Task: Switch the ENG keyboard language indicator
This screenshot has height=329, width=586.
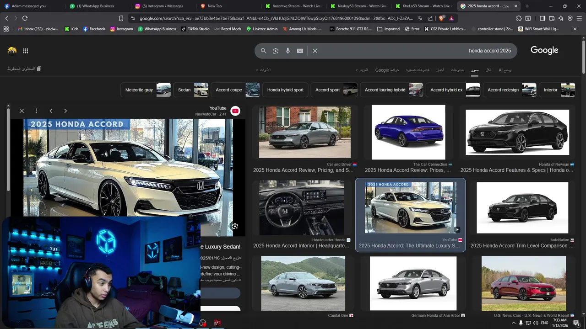Action: pos(545,323)
